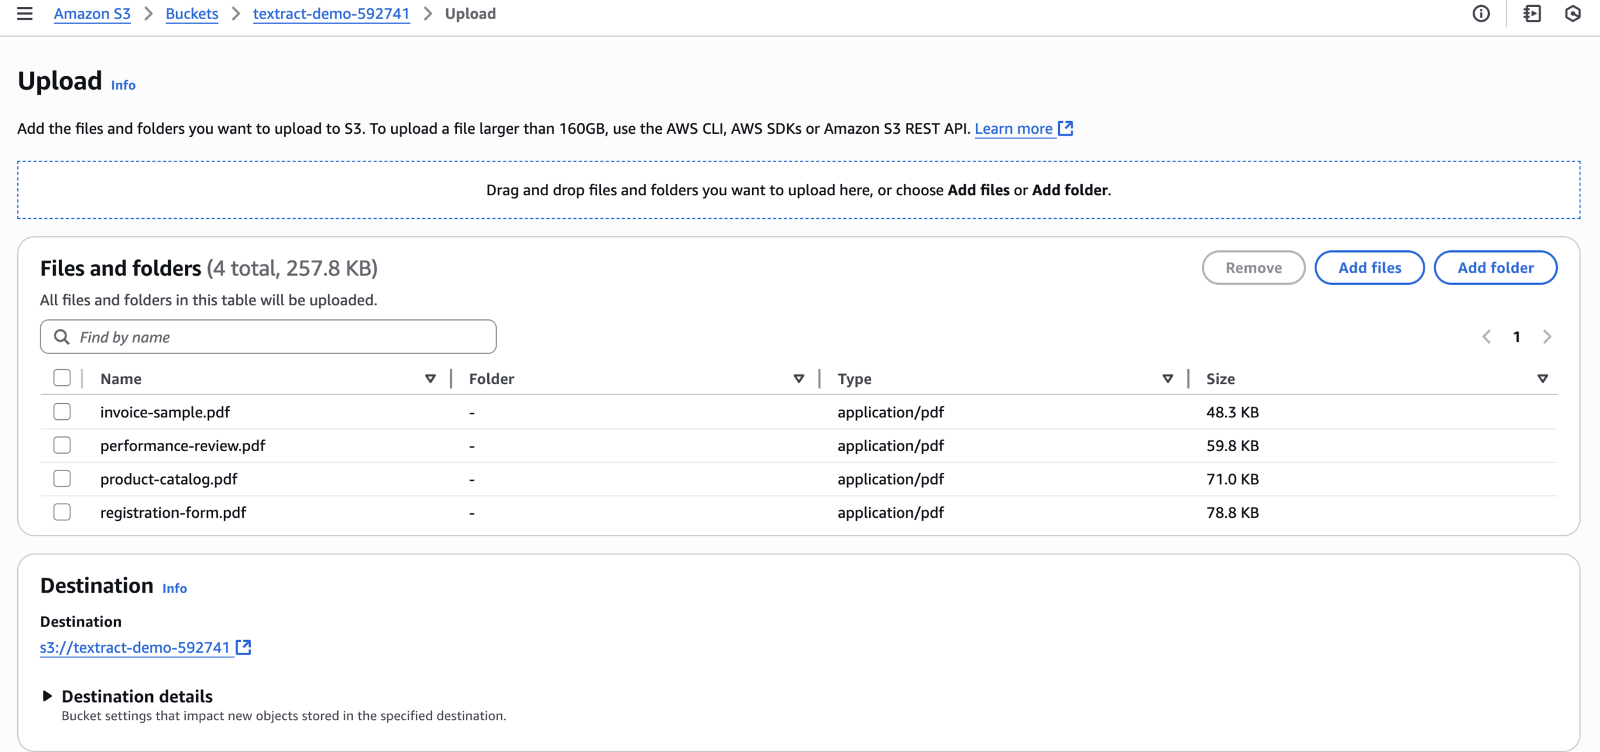The image size is (1600, 752).
Task: Go to textract-demo-592741 breadcrumb
Action: pyautogui.click(x=331, y=13)
